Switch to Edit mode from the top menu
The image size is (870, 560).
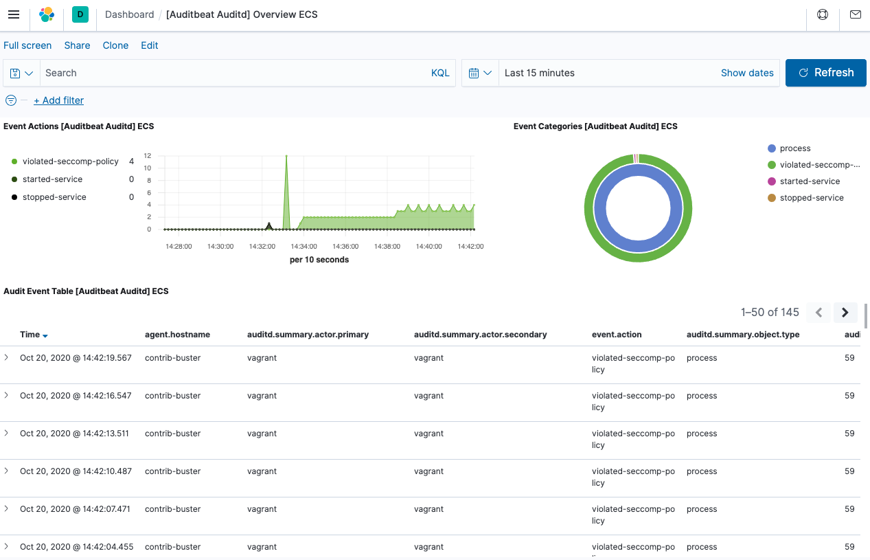click(x=149, y=45)
